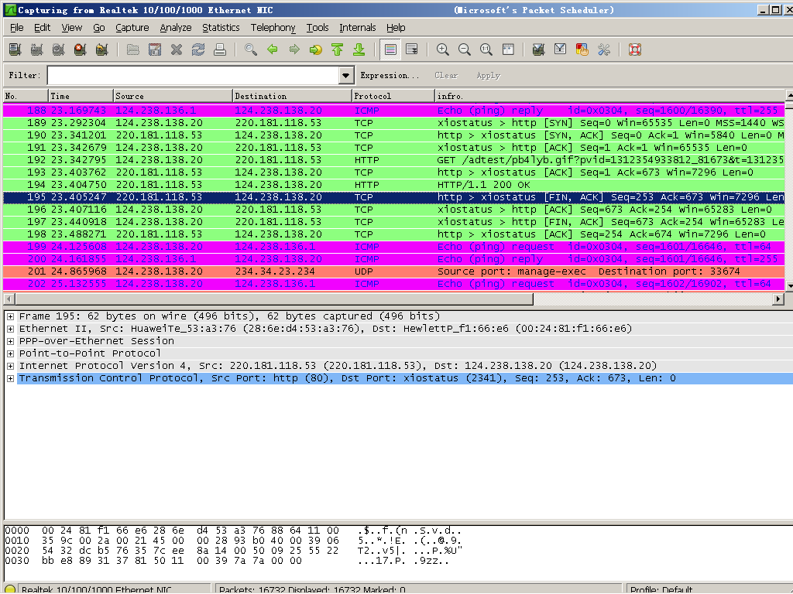Expand the Ethernet II section
The image size is (793, 594).
[x=10, y=329]
